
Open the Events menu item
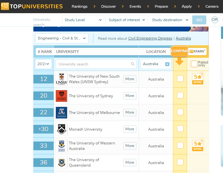[135, 6]
